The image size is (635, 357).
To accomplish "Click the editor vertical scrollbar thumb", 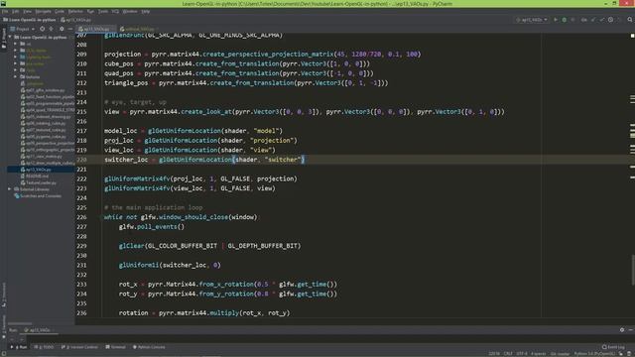I will coord(633,270).
